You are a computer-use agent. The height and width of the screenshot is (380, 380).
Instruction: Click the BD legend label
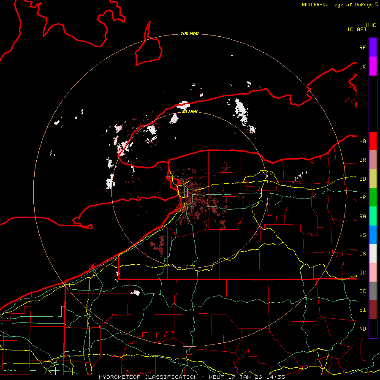coord(362,179)
